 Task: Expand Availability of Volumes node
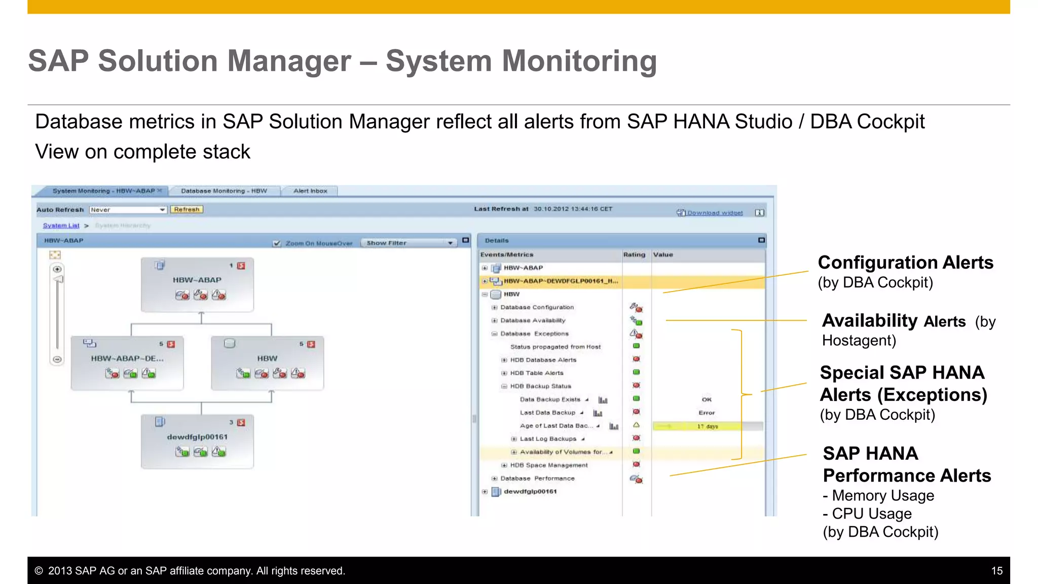[x=513, y=452]
